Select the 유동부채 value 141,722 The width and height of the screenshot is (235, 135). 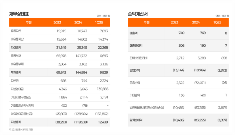(x=81, y=56)
